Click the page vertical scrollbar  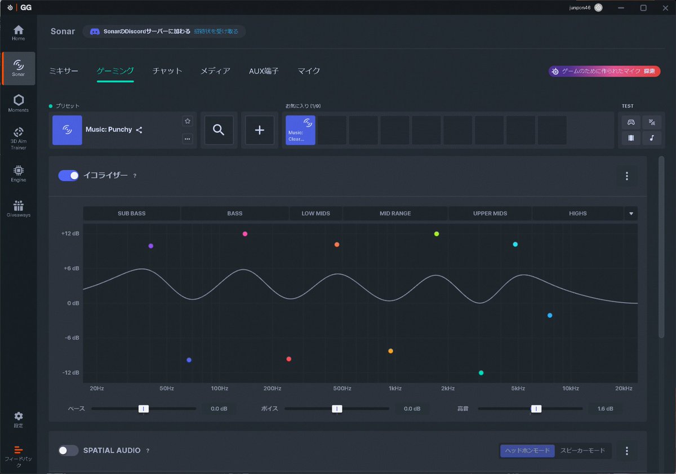pyautogui.click(x=661, y=247)
